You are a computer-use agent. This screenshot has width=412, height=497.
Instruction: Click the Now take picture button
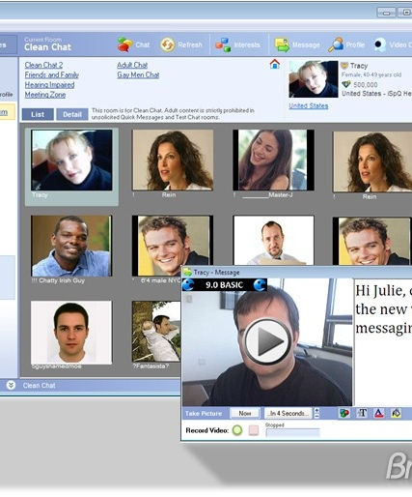click(x=245, y=413)
